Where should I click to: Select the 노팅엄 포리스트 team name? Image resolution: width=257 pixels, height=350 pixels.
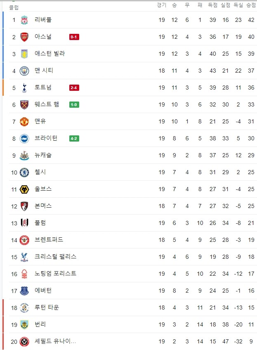point(55,274)
